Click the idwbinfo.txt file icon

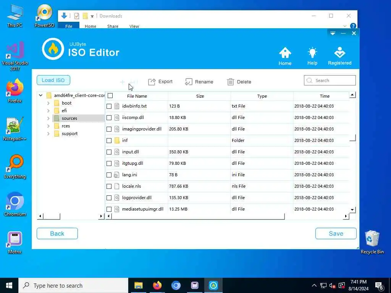(117, 106)
